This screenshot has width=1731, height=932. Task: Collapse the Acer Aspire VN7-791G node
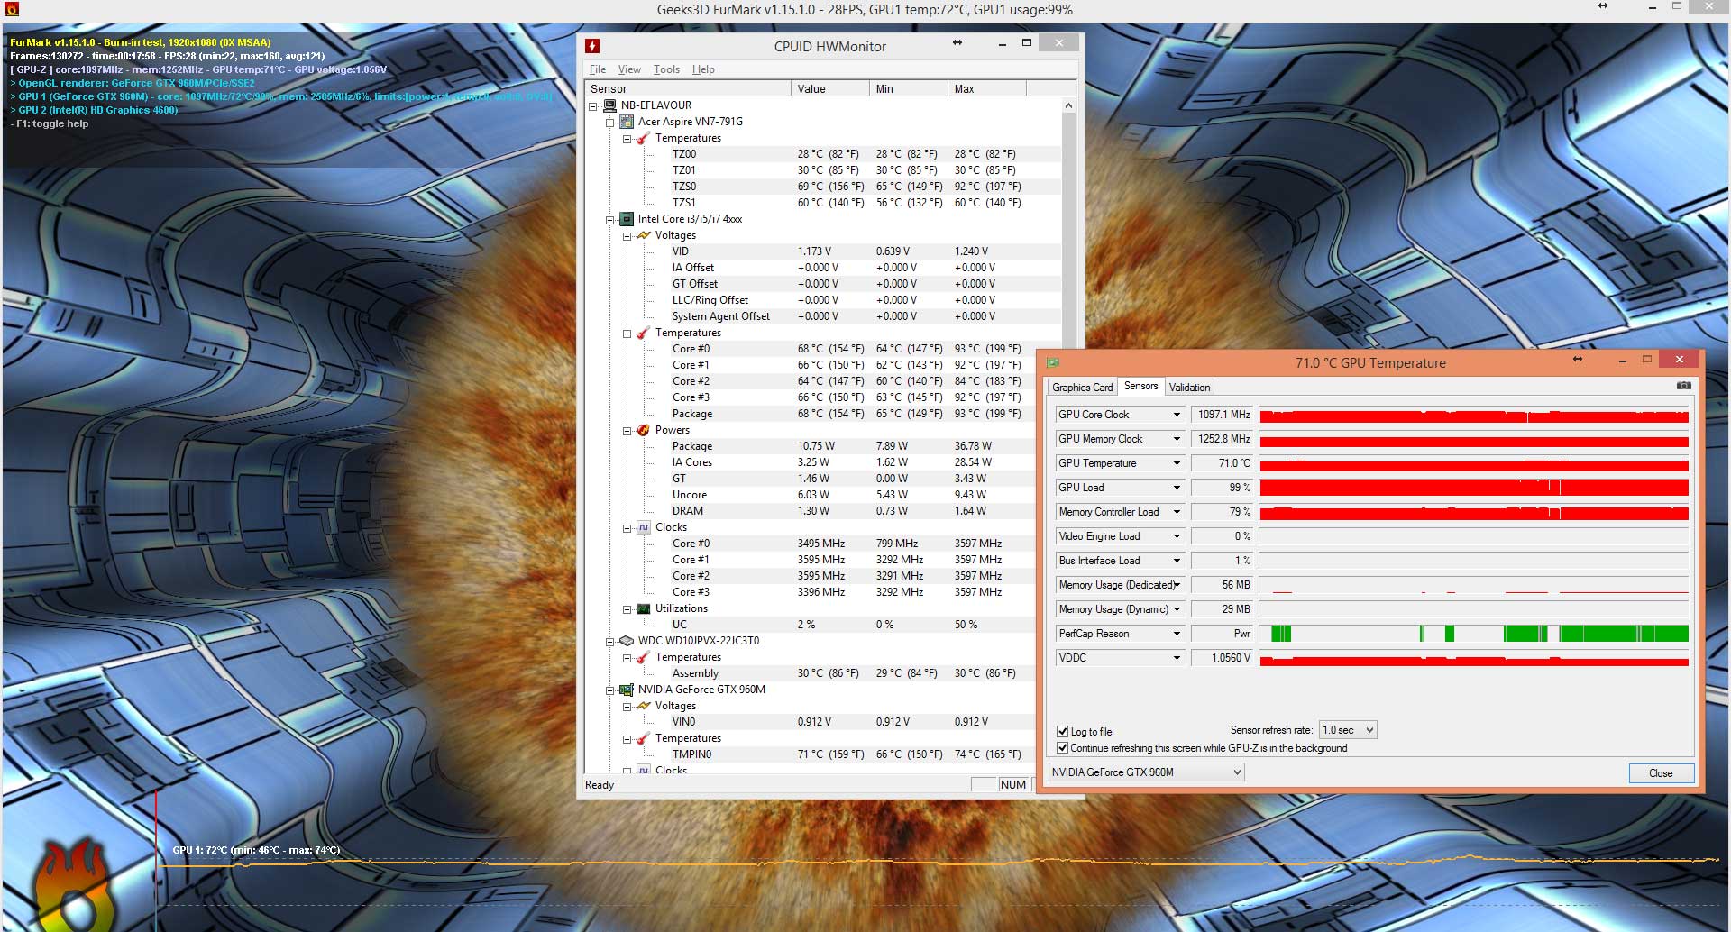coord(610,122)
